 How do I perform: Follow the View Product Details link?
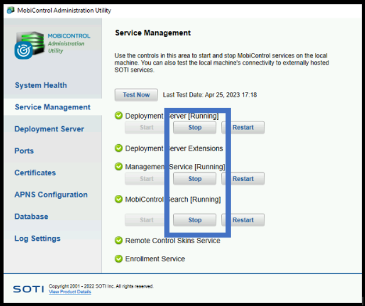[70, 292]
